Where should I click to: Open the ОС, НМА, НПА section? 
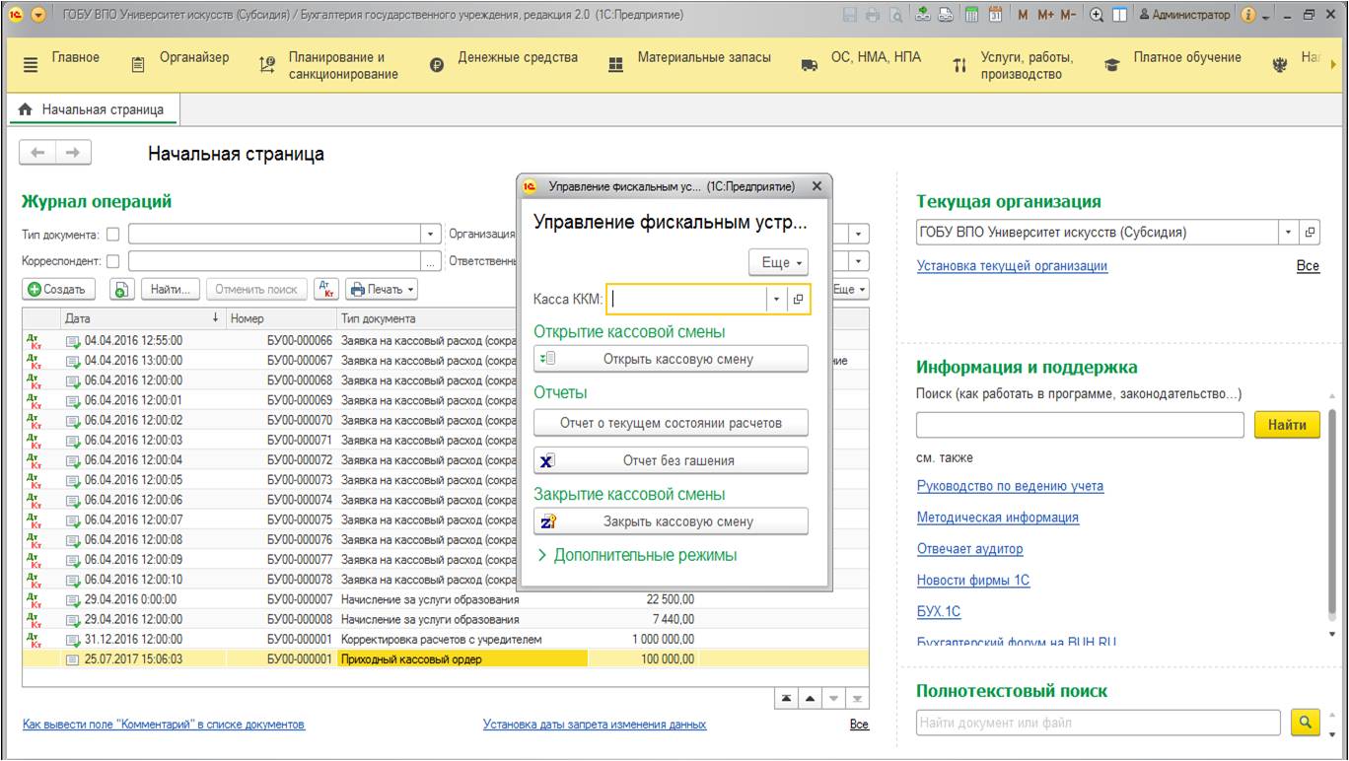pos(876,58)
